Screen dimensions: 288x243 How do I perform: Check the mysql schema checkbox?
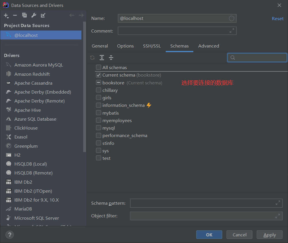pos(98,128)
